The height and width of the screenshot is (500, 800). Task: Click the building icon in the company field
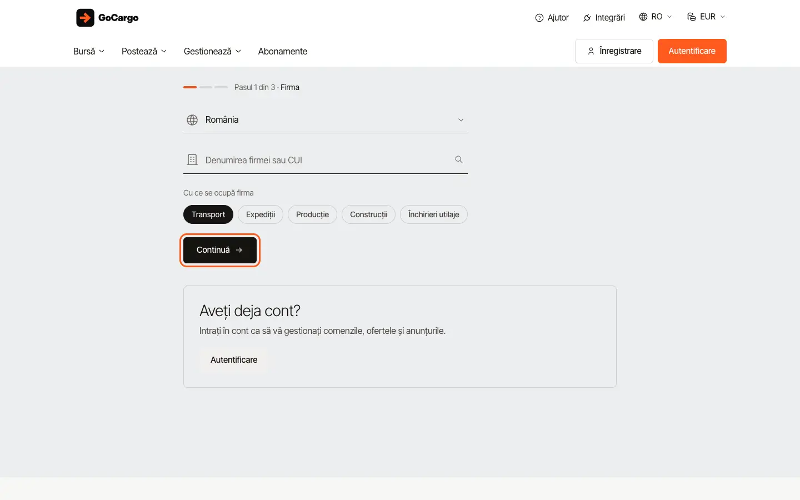point(192,160)
